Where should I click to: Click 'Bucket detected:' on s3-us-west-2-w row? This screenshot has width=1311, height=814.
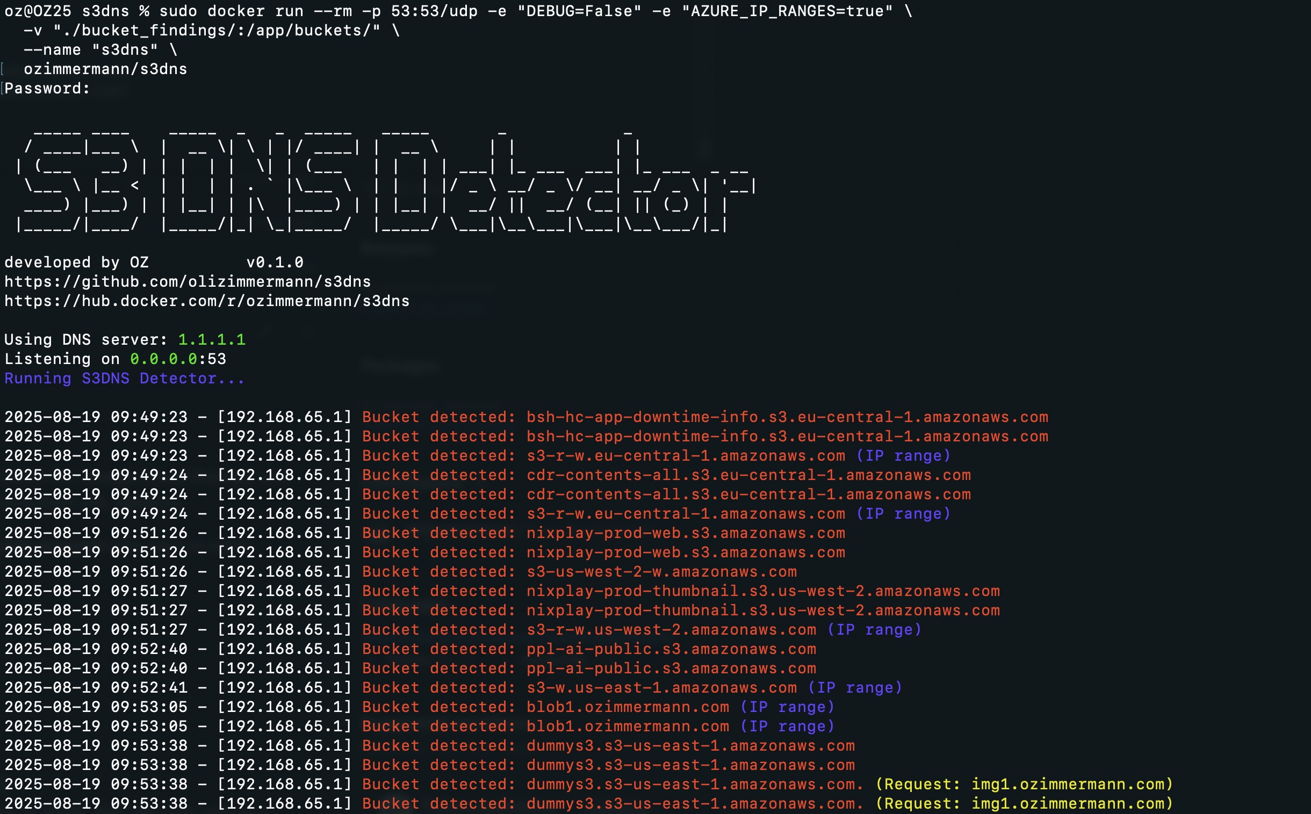[439, 572]
